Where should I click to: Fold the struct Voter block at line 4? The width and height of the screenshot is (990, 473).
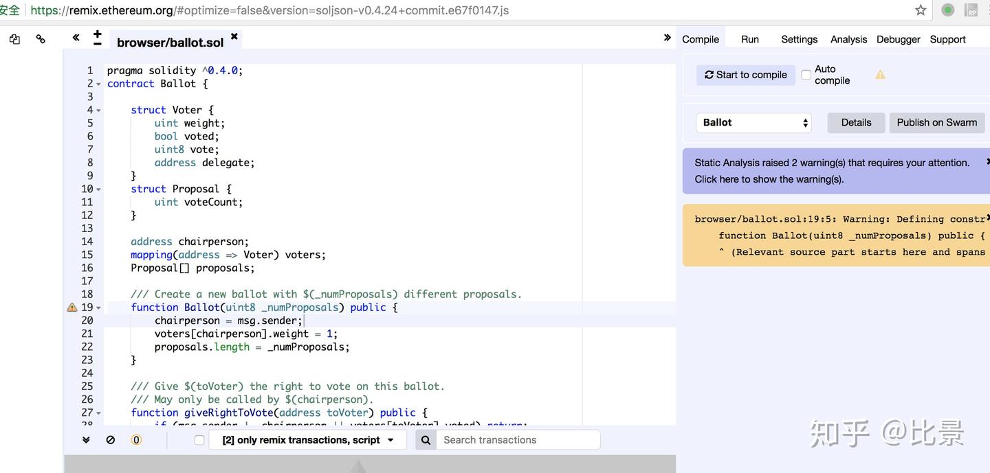tap(98, 111)
